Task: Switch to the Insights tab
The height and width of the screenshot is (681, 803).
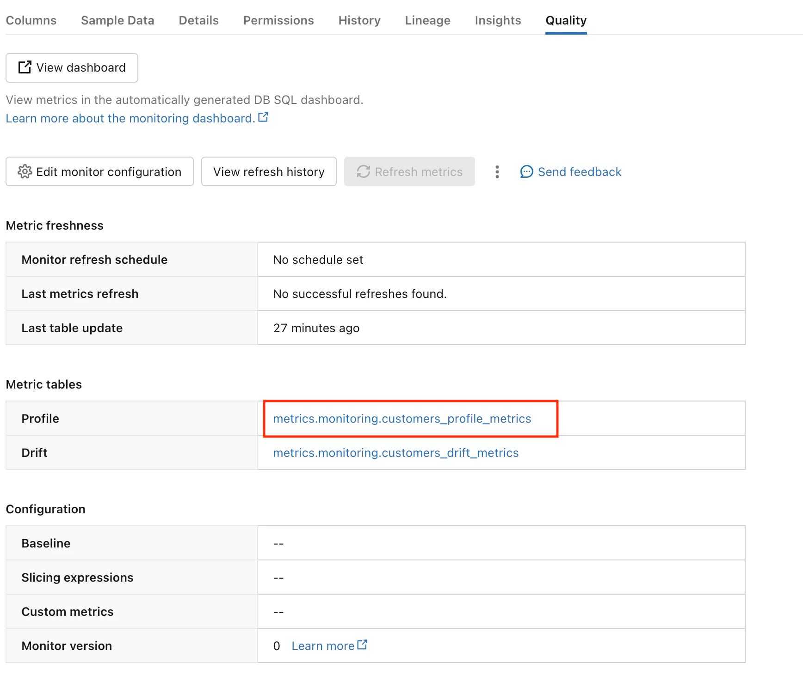Action: [498, 20]
